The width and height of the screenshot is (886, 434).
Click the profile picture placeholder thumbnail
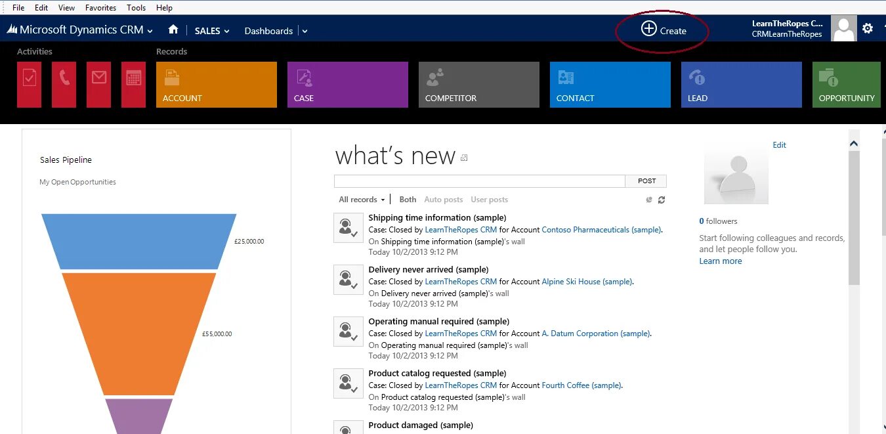736,175
